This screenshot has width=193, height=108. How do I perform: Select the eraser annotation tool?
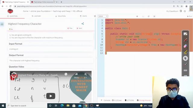185,46
